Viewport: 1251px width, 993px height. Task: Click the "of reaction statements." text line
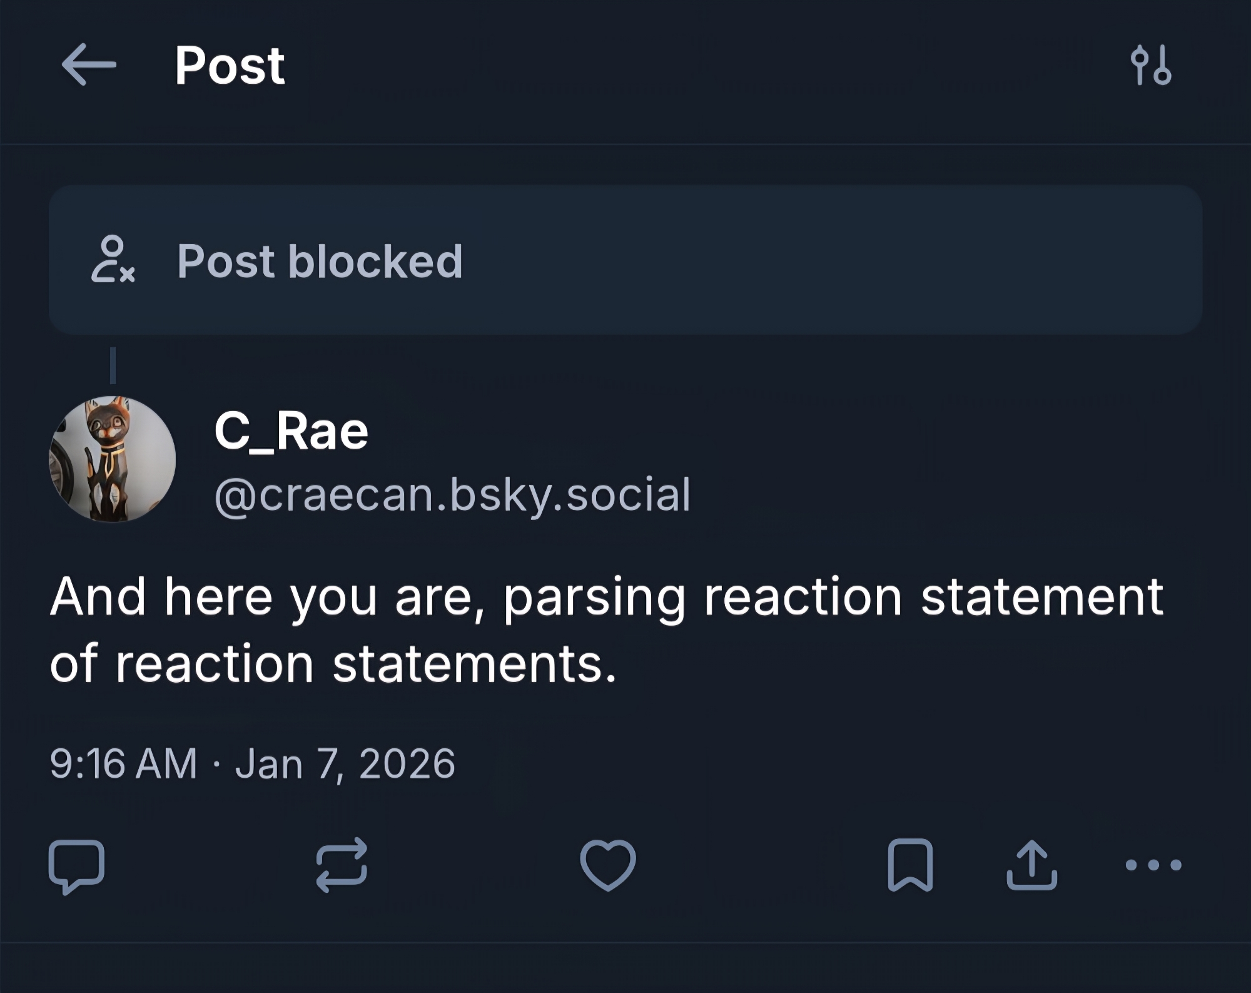pos(333,664)
